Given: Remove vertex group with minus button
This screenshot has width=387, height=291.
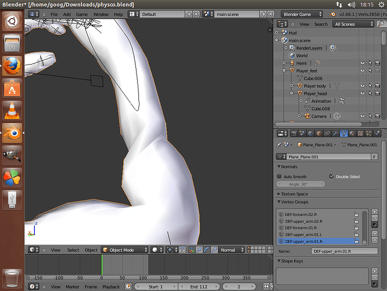Looking at the screenshot, I should (374, 218).
